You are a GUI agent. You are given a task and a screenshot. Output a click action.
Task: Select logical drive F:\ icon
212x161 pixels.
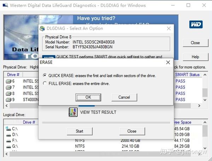(x=8, y=141)
